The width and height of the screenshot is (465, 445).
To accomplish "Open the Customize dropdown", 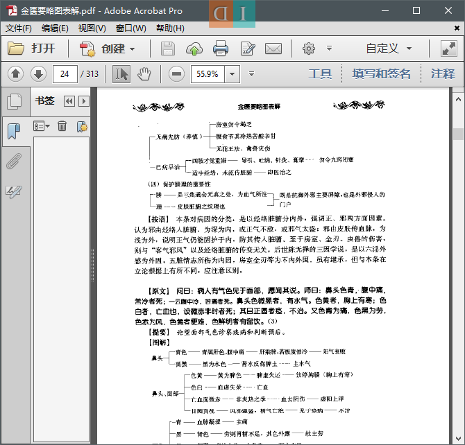I will point(389,49).
